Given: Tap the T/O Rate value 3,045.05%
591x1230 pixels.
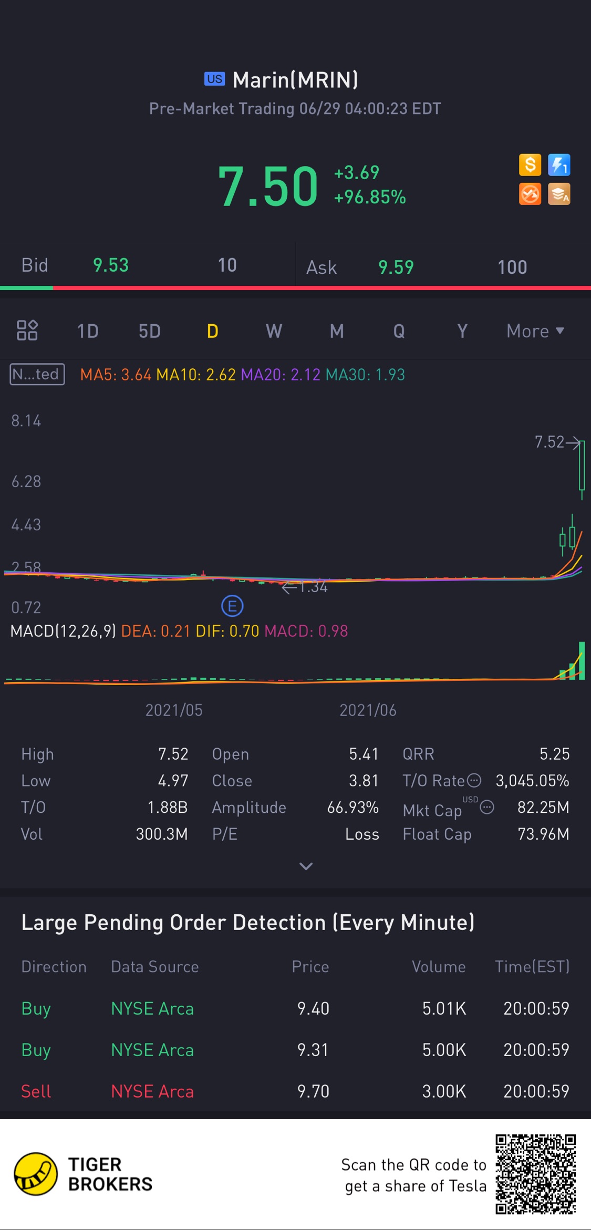Looking at the screenshot, I should point(533,781).
